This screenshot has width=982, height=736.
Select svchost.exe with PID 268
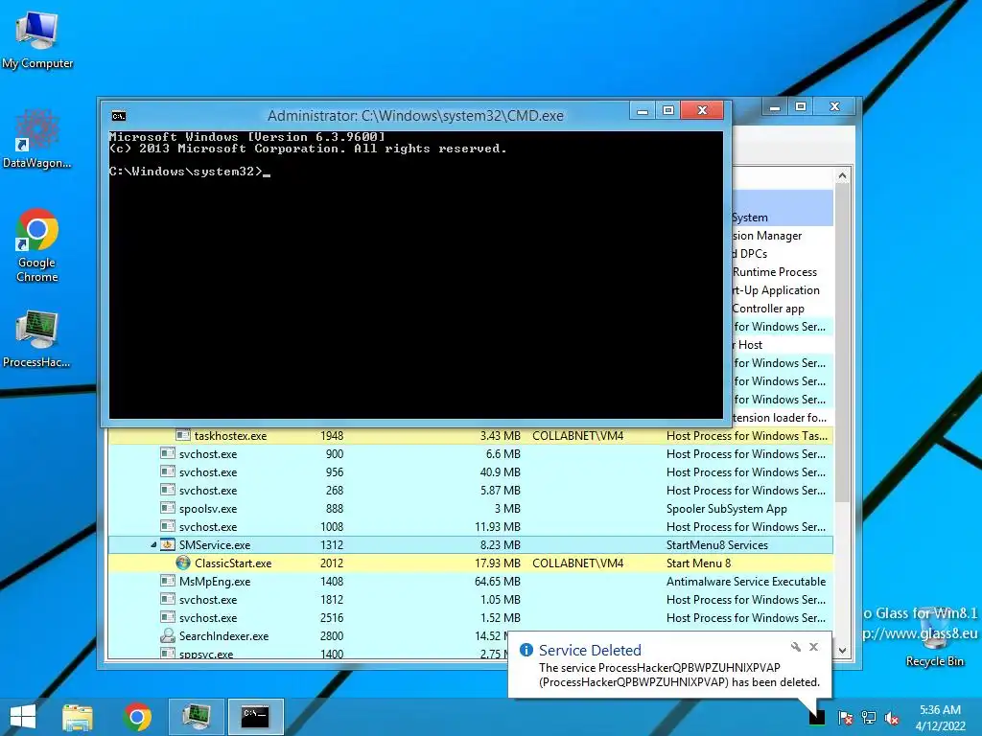[208, 490]
